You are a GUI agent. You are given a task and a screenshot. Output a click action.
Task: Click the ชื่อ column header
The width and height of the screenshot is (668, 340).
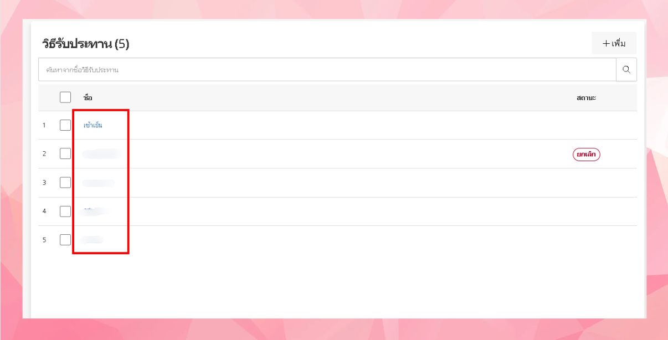[88, 98]
